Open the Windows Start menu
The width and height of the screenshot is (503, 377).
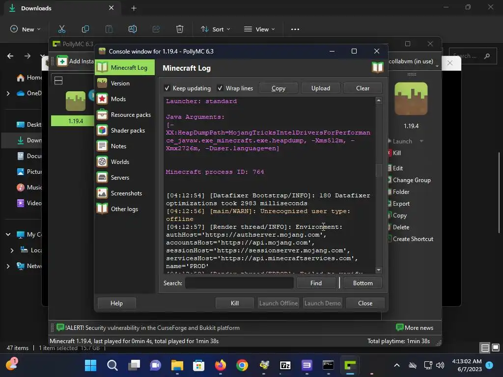click(90, 365)
